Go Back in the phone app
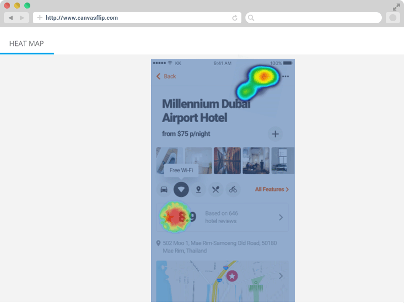The image size is (404, 303). (166, 76)
